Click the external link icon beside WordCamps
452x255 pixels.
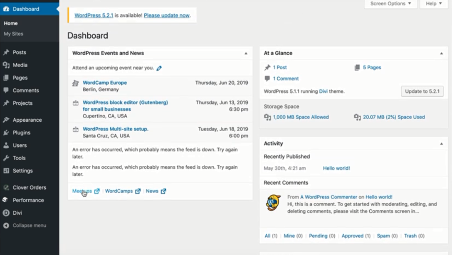point(138,191)
